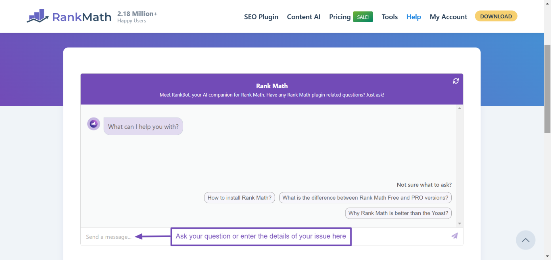
Task: Open the Tools menu
Action: 390,17
